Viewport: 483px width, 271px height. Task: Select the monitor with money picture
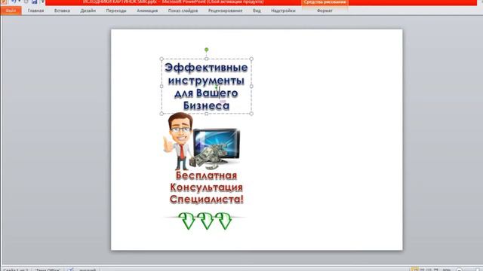click(x=216, y=148)
